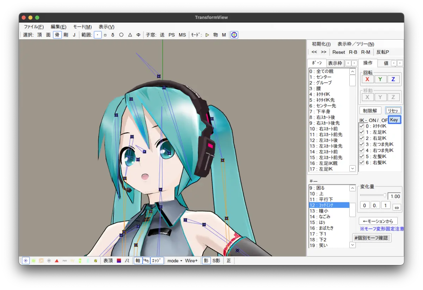Click the play triangle mode icon
The width and height of the screenshot is (423, 290).
pyautogui.click(x=207, y=35)
